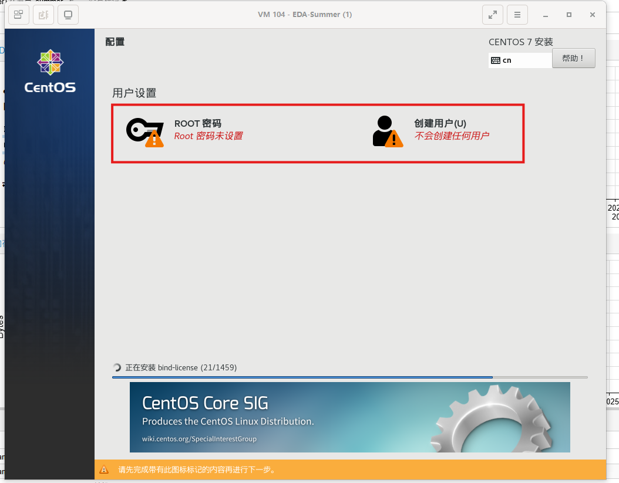Select the virtual machine console monitor icon

(x=68, y=15)
